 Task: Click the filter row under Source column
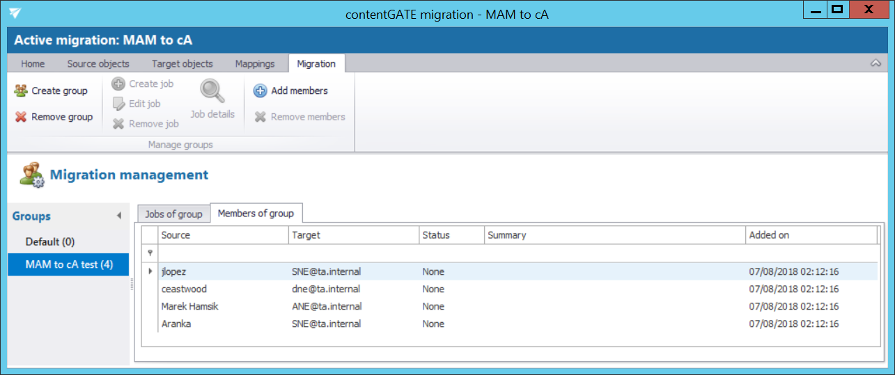tap(223, 253)
